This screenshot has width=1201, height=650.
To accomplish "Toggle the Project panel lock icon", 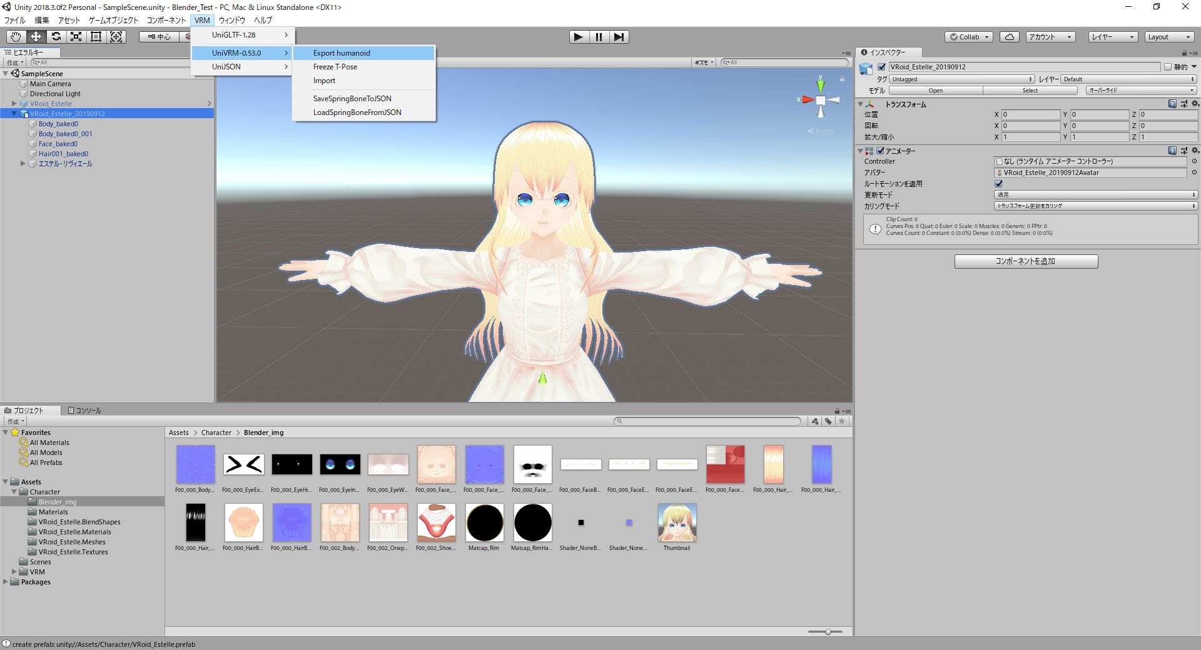I will pyautogui.click(x=837, y=411).
